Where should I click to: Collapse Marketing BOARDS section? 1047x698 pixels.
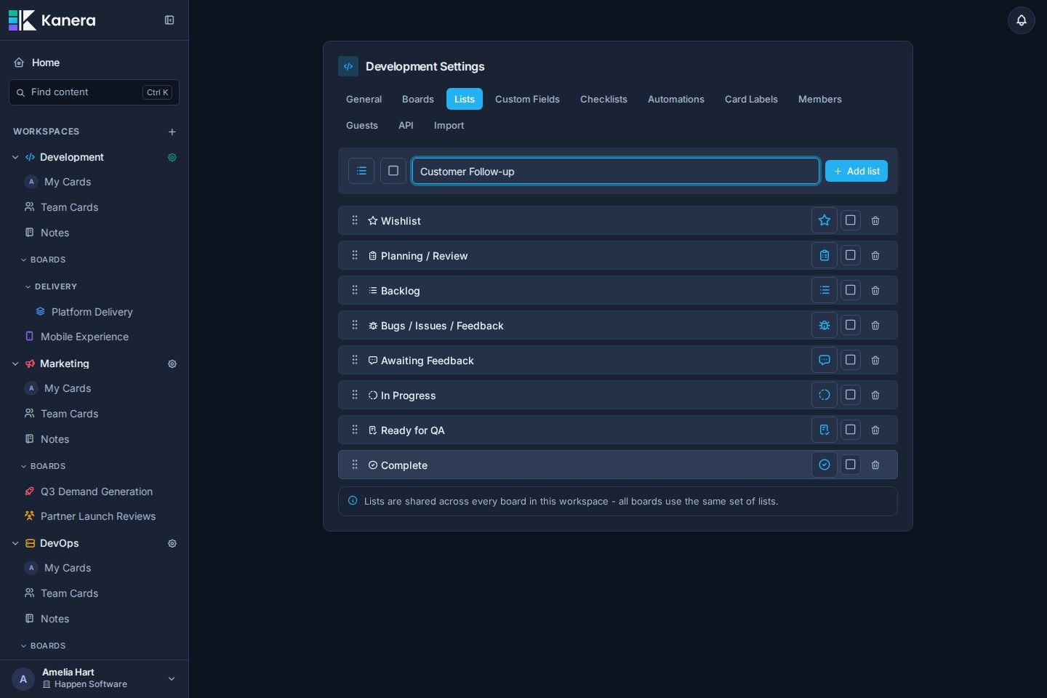click(23, 466)
